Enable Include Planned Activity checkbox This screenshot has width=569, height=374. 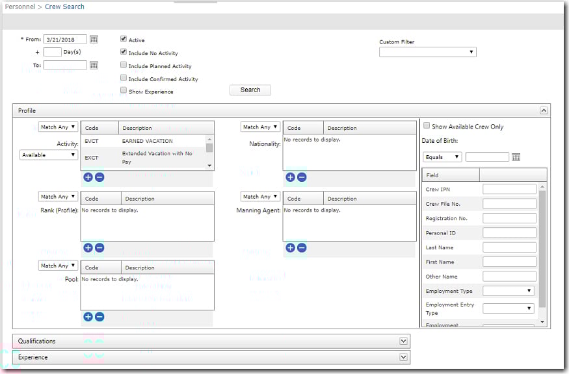tap(124, 66)
